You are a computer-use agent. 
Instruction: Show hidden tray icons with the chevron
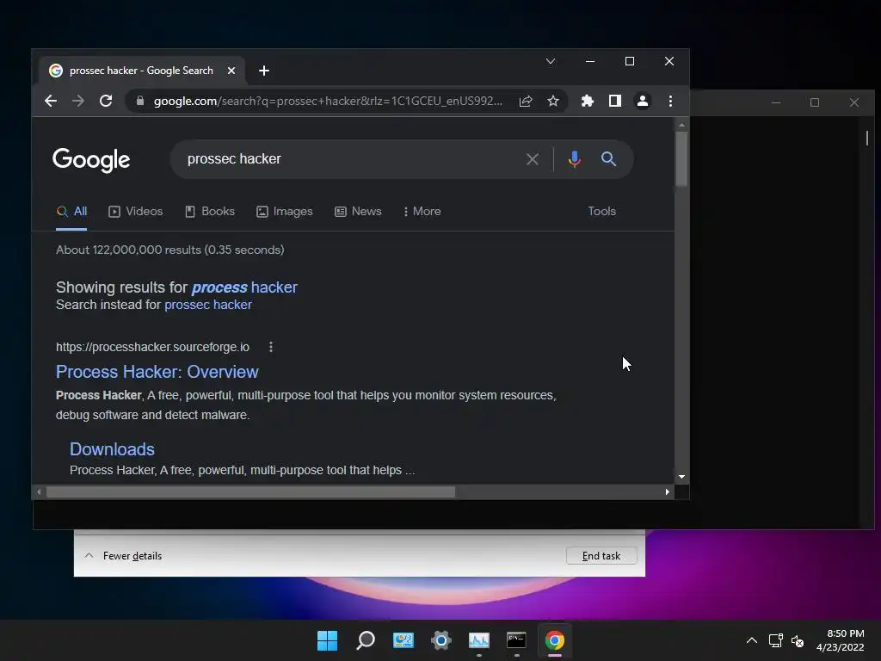[752, 640]
